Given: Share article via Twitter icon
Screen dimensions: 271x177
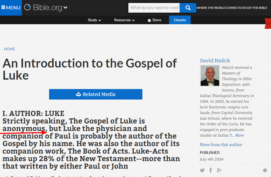Looking at the screenshot, I should 202,170.
